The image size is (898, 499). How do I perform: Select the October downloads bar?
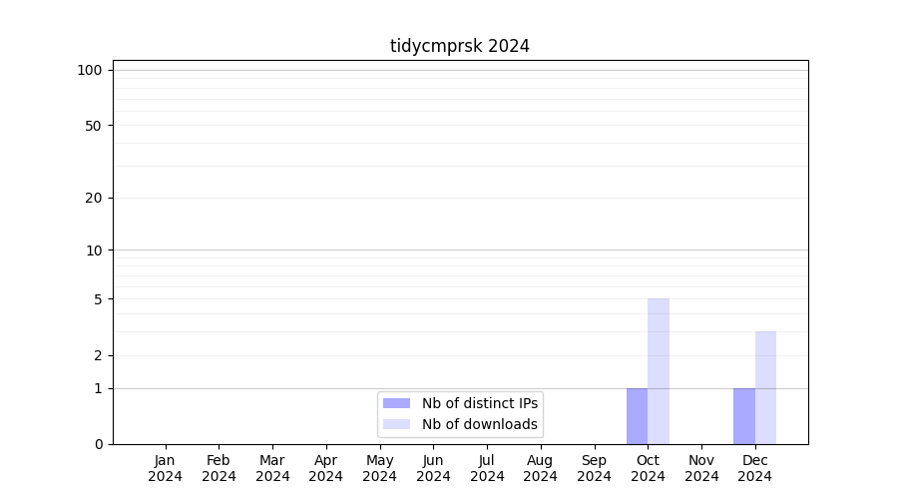coord(659,371)
